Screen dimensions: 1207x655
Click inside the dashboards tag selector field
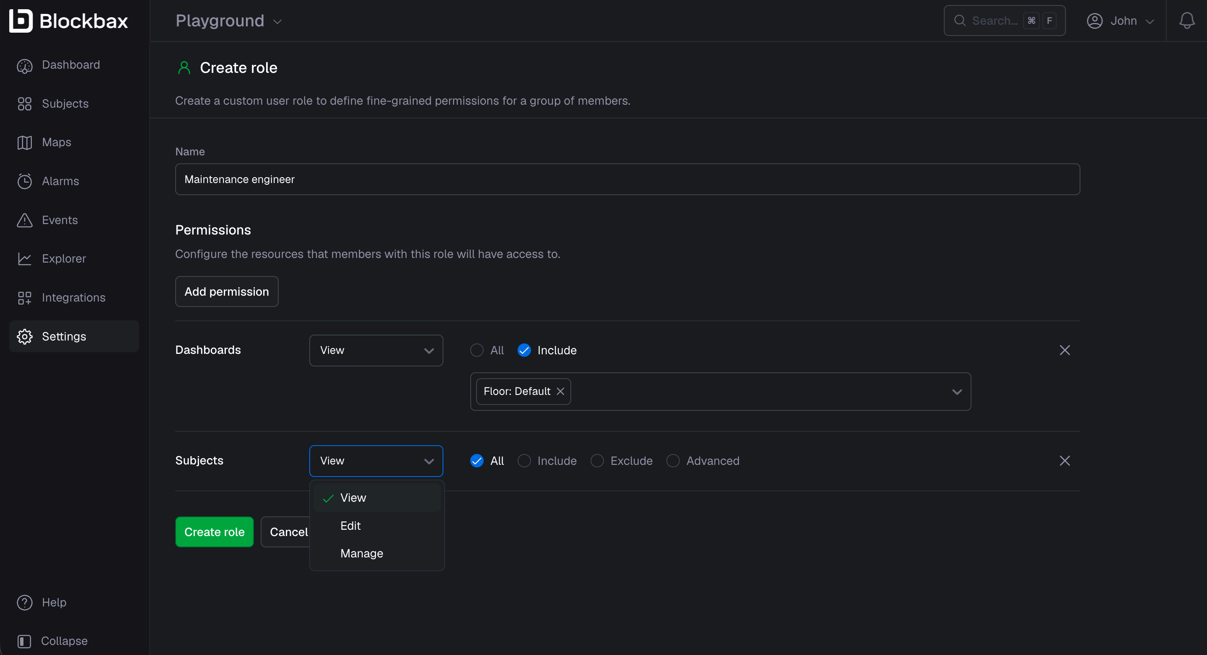tap(721, 392)
